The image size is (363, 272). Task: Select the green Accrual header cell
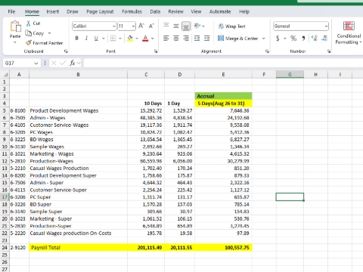point(223,96)
